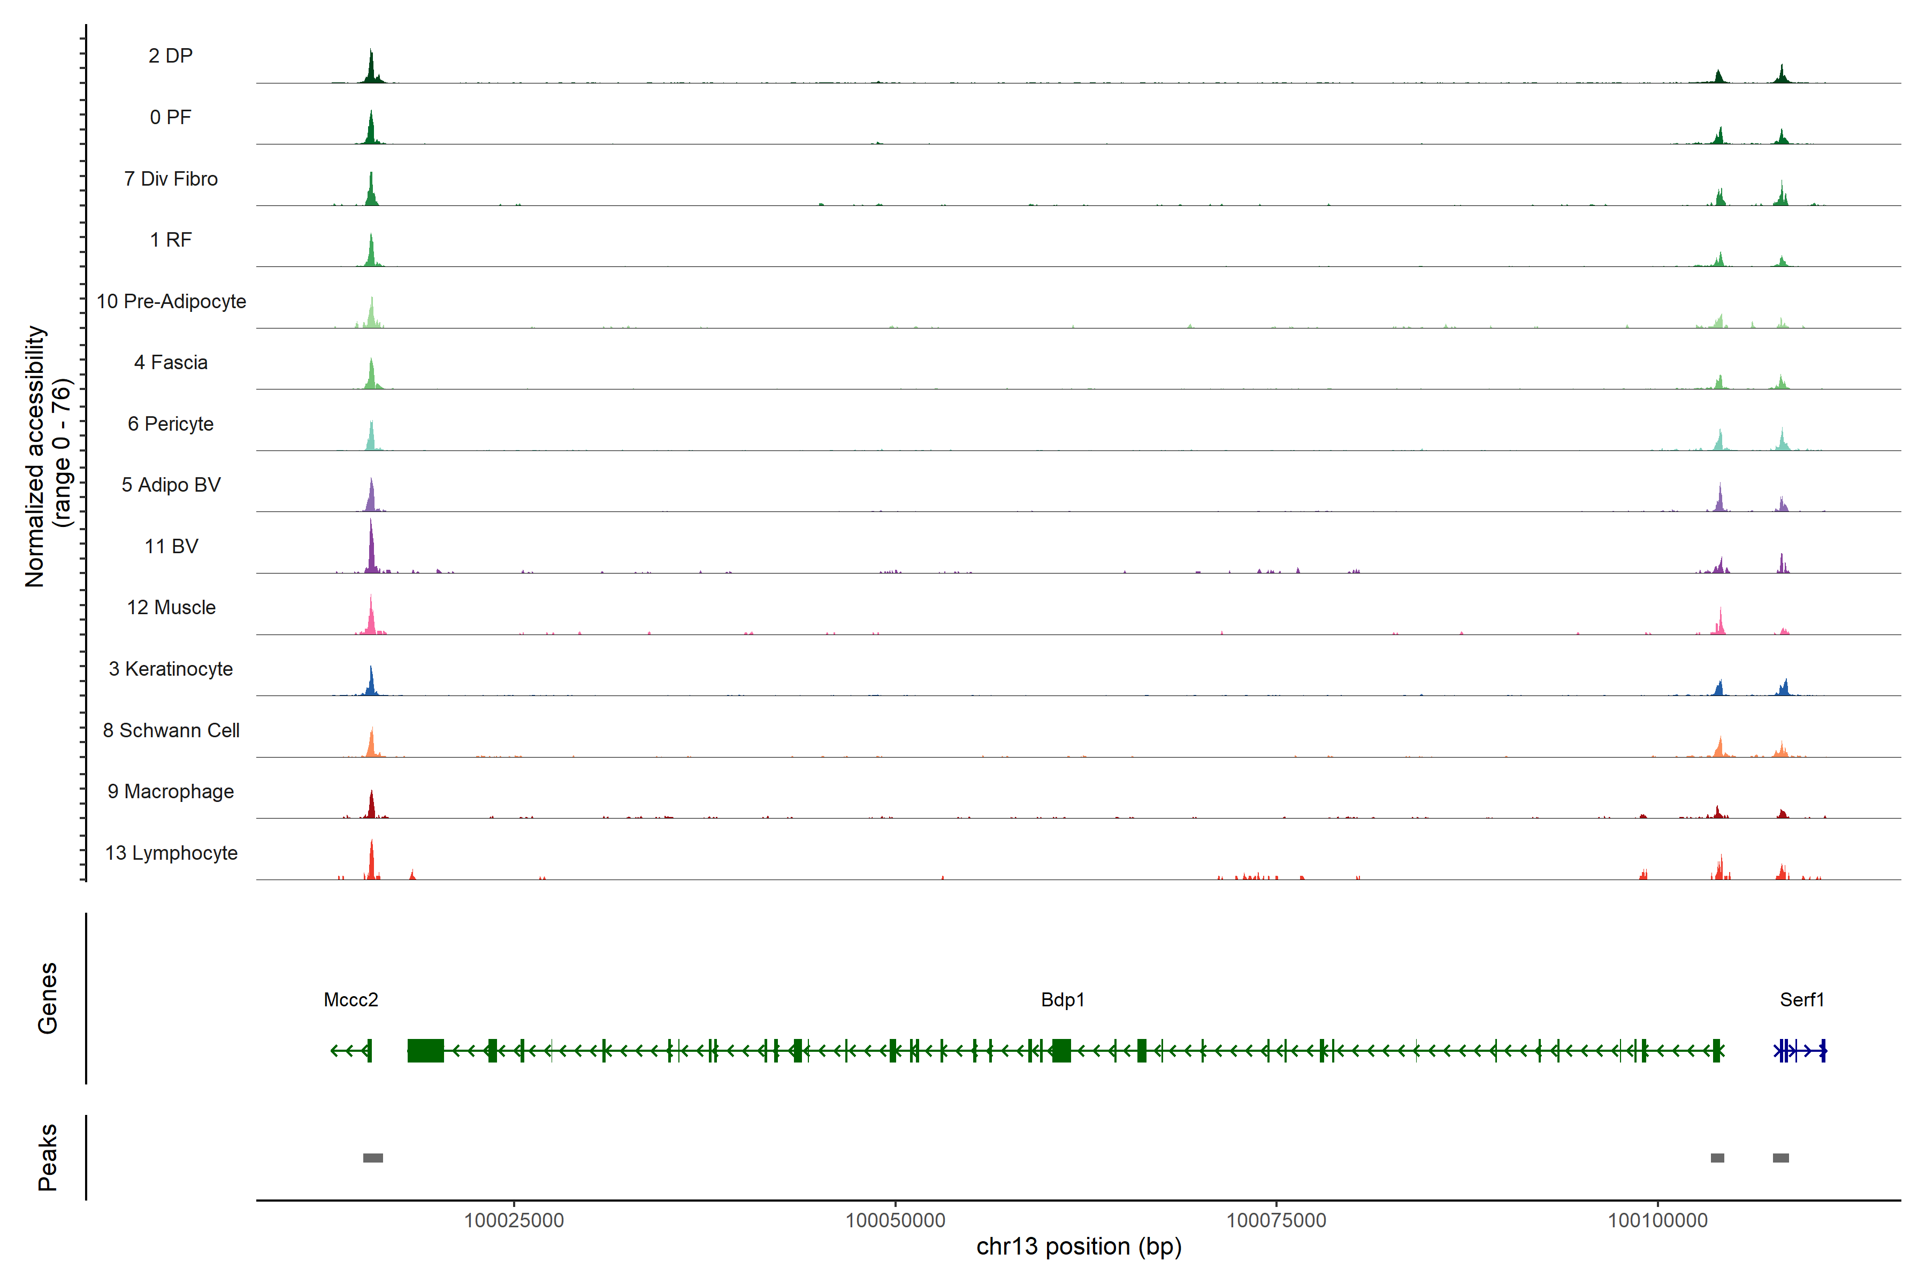Click the Mccc2 gene label
The height and width of the screenshot is (1284, 1926).
tap(350, 1000)
